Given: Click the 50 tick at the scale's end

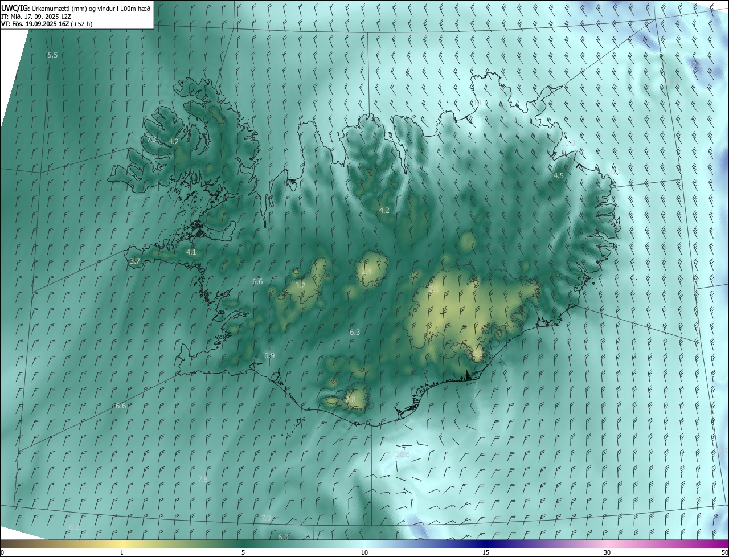Looking at the screenshot, I should pos(724,552).
